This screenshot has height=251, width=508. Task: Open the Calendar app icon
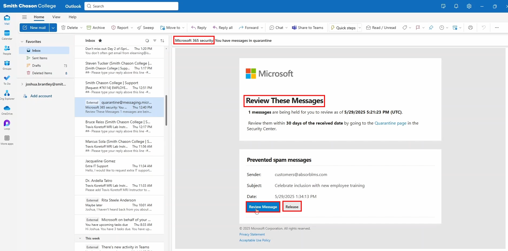[x=7, y=35]
